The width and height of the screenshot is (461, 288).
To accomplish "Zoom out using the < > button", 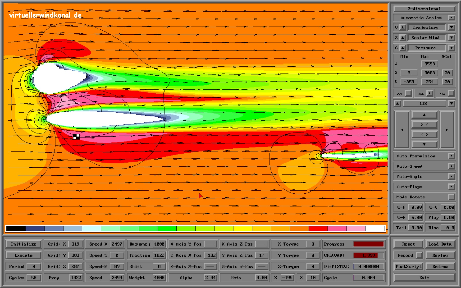I will pyautogui.click(x=424, y=135).
